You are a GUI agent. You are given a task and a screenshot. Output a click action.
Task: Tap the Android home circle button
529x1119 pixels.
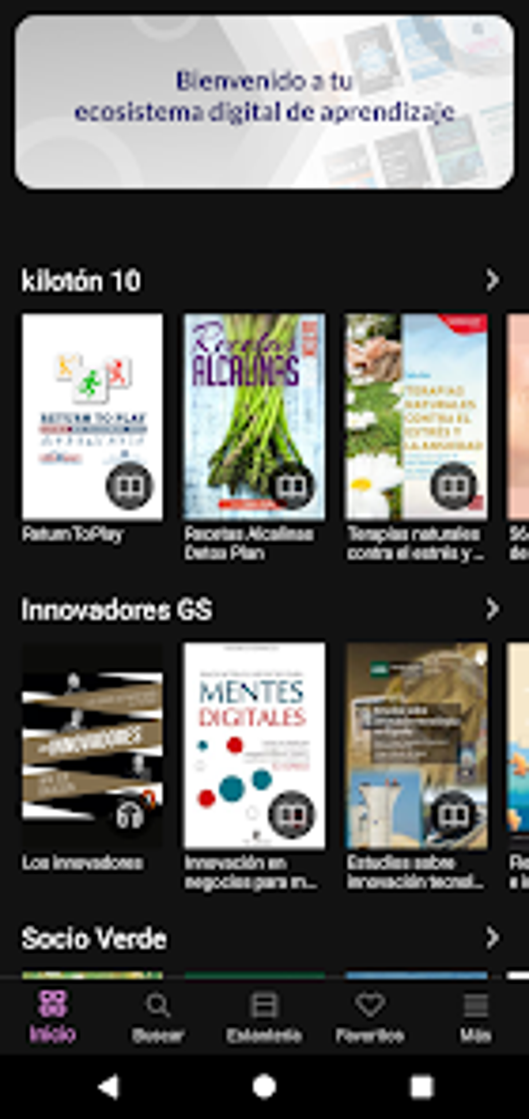(264, 1086)
